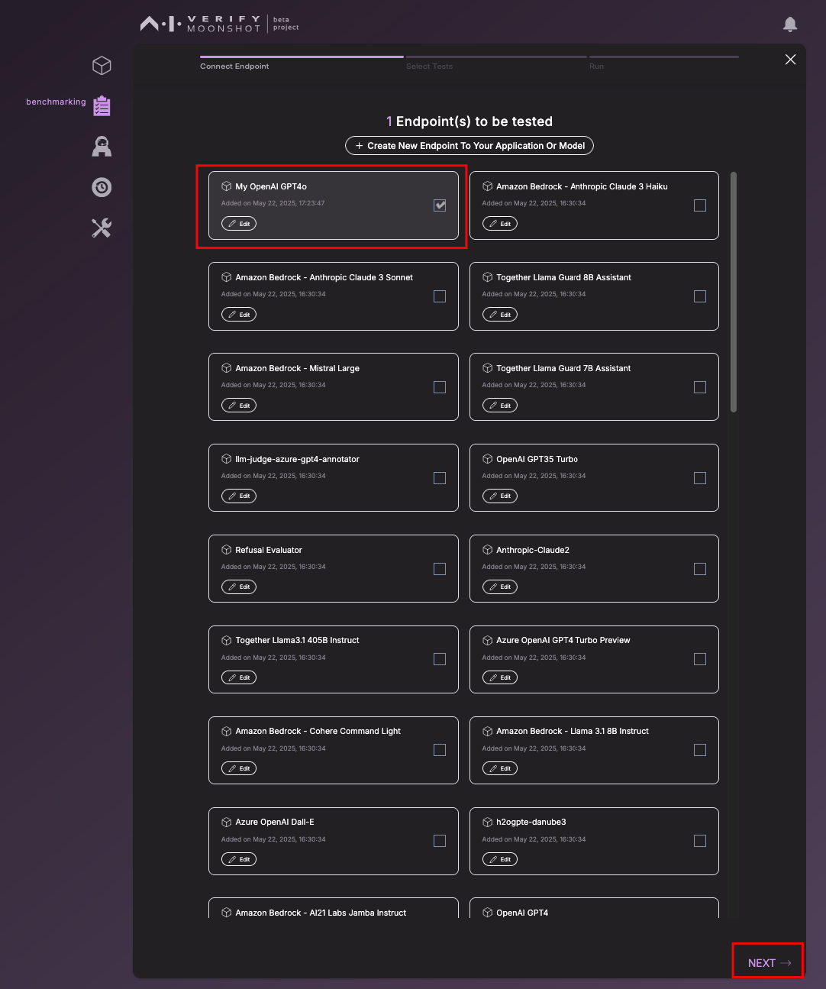Check the Amazon Bedrock Claude 3 Sonnet endpoint
The image size is (826, 989).
click(440, 296)
